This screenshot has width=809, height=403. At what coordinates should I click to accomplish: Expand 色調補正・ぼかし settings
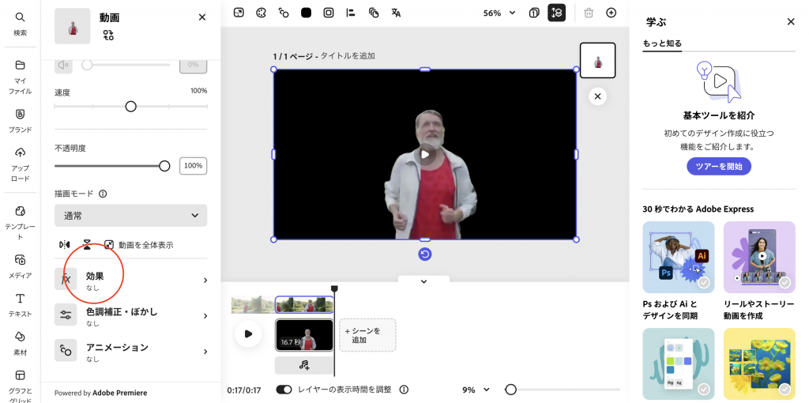click(131, 316)
